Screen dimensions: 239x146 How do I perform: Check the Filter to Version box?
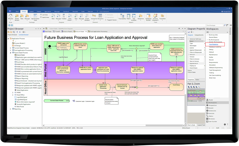click(205, 59)
